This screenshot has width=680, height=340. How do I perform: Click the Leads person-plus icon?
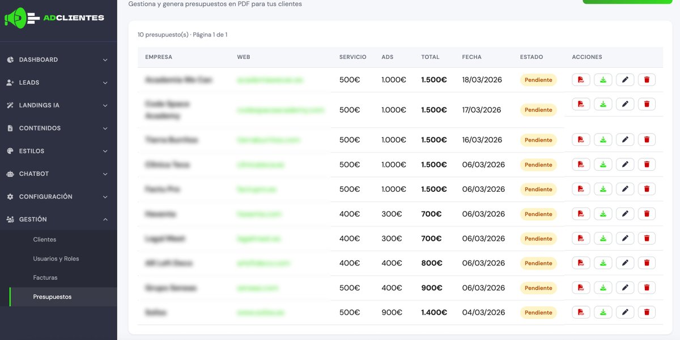tap(10, 83)
